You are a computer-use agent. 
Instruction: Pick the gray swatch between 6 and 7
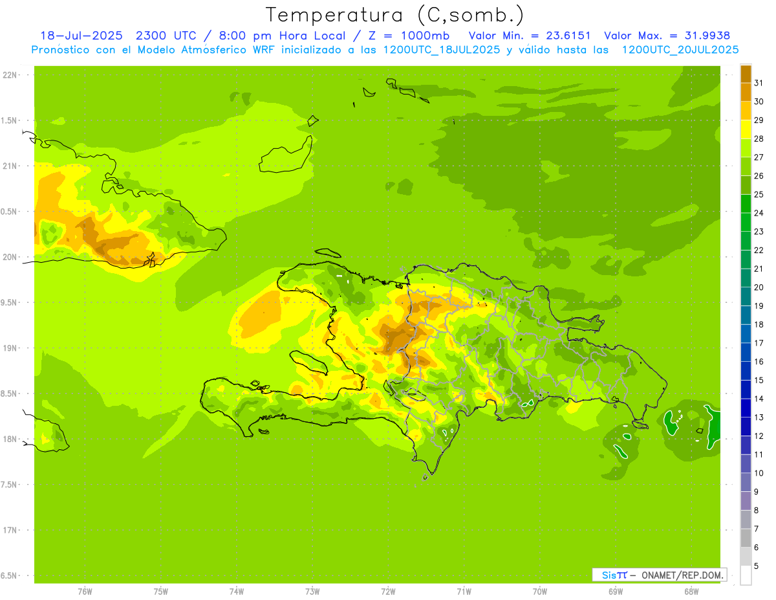click(746, 538)
